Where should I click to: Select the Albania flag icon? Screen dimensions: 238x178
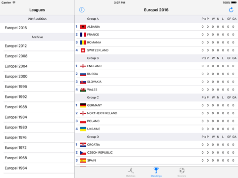click(83, 27)
